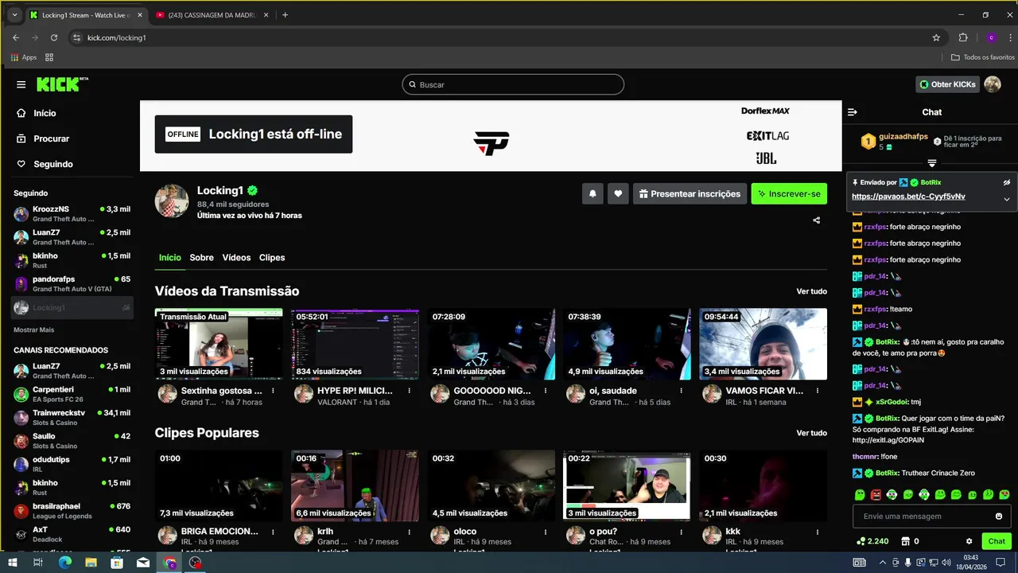The width and height of the screenshot is (1018, 573).
Task: Open chat settings gear
Action: pos(969,541)
